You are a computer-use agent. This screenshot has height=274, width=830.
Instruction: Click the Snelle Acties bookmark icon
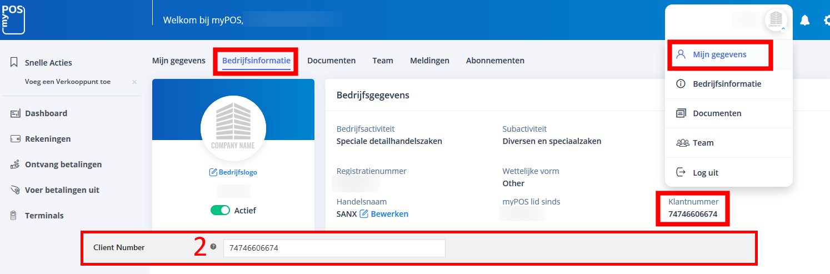[14, 63]
